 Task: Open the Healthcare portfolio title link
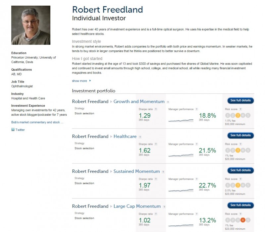pos(125,136)
